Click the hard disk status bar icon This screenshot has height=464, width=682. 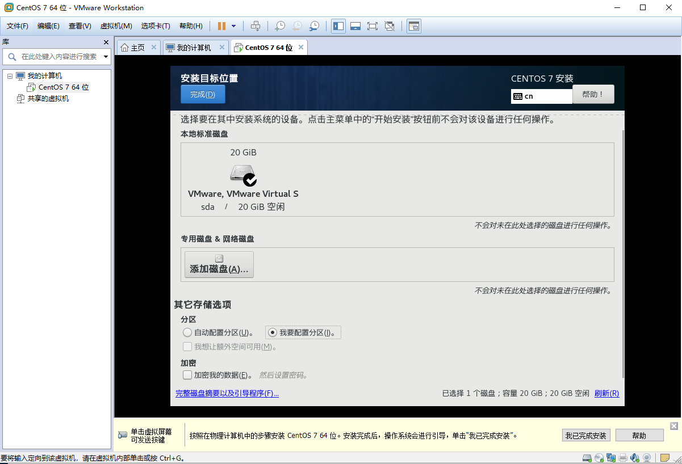pyautogui.click(x=588, y=457)
